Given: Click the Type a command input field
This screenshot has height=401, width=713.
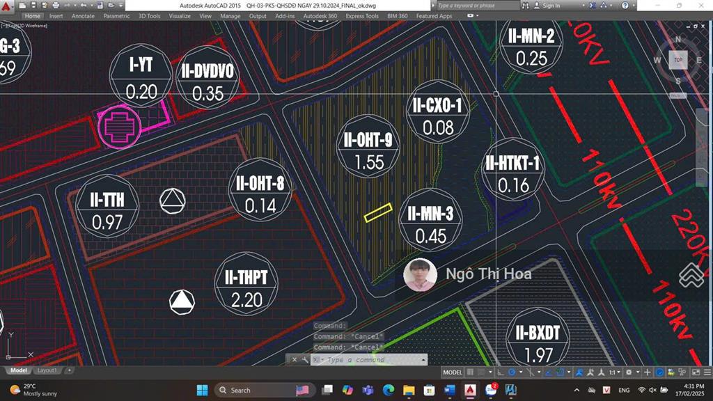Looking at the screenshot, I should (369, 360).
